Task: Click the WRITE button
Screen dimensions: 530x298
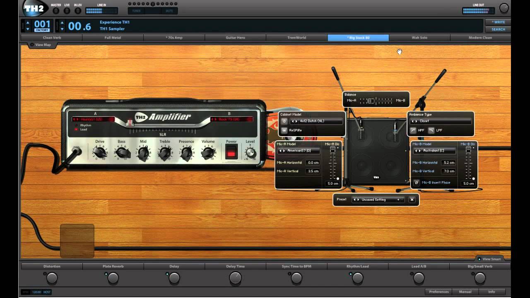Action: point(498,22)
